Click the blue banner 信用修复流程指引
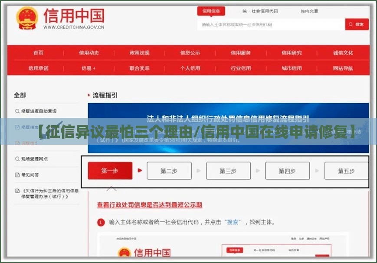The height and width of the screenshot is (263, 377). (x=228, y=128)
